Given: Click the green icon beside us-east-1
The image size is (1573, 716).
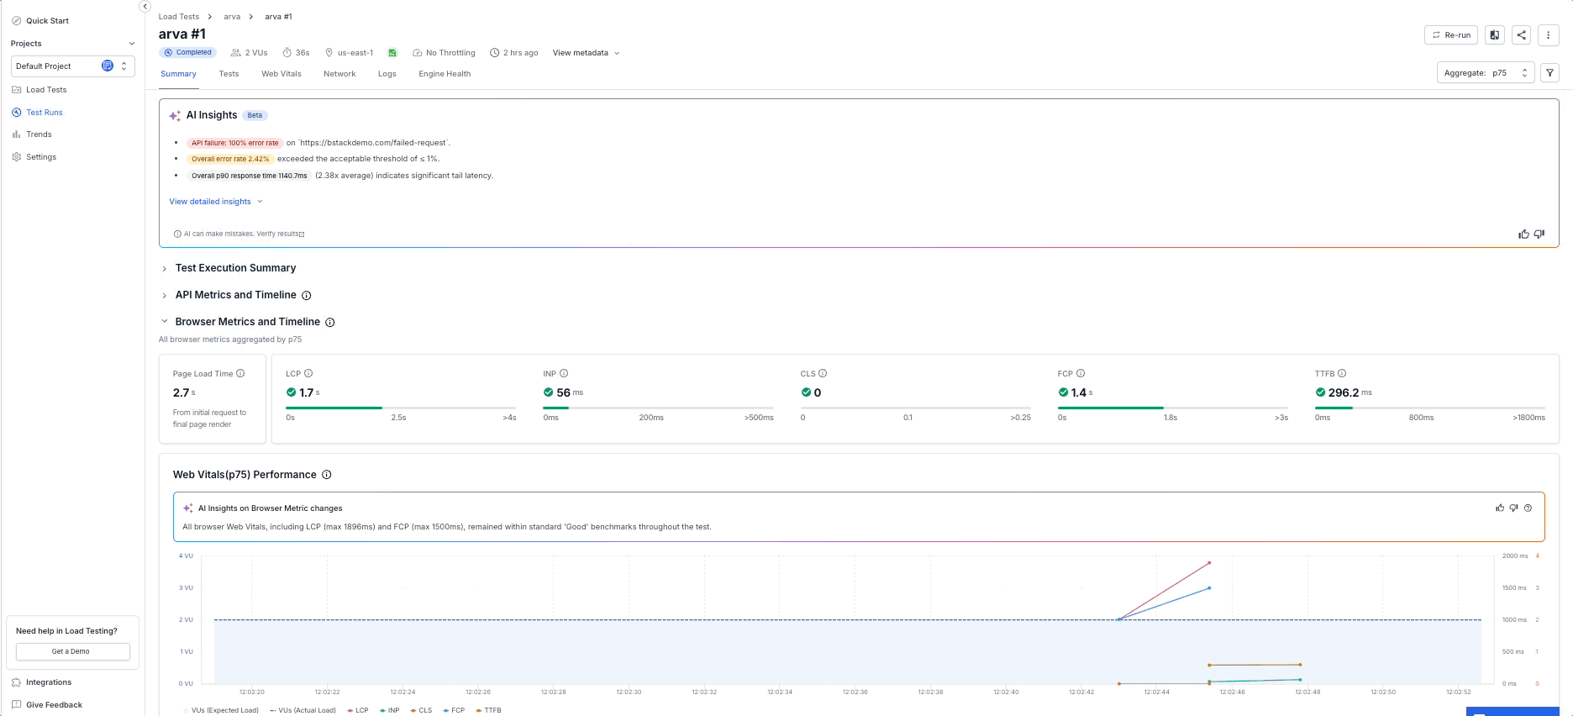Looking at the screenshot, I should click(392, 53).
